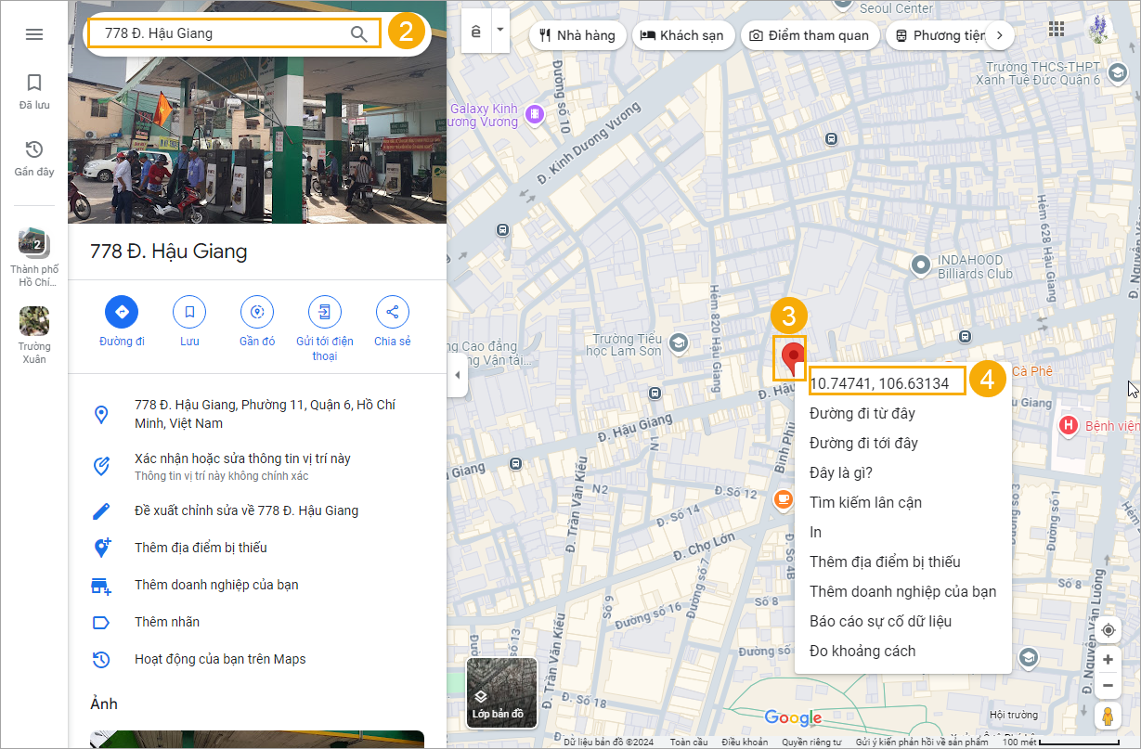Click the Lưu save button
The width and height of the screenshot is (1141, 749).
[189, 321]
